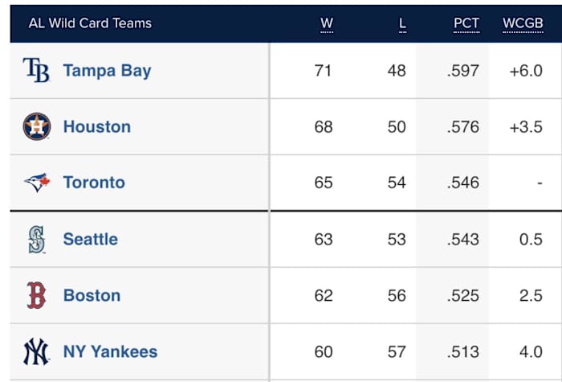Visit the Boston team link
This screenshot has width=562, height=382.
[x=92, y=296]
